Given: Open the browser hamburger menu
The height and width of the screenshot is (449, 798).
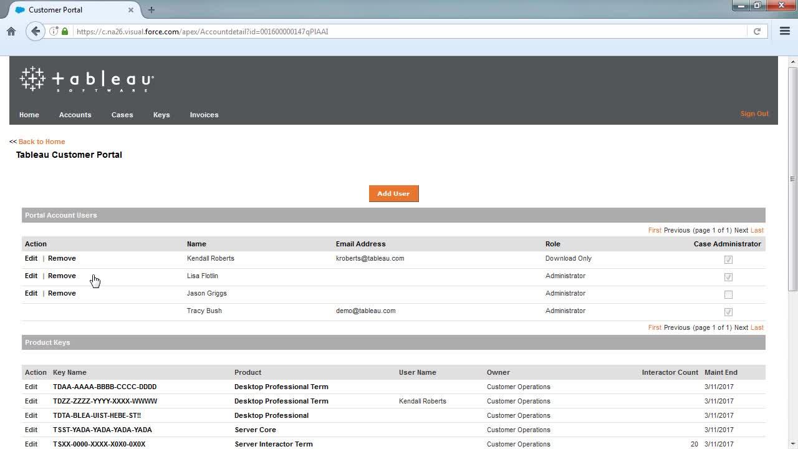Looking at the screenshot, I should pos(785,31).
